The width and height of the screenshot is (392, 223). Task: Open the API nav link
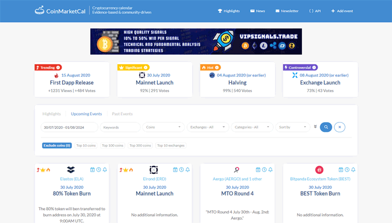(x=315, y=11)
